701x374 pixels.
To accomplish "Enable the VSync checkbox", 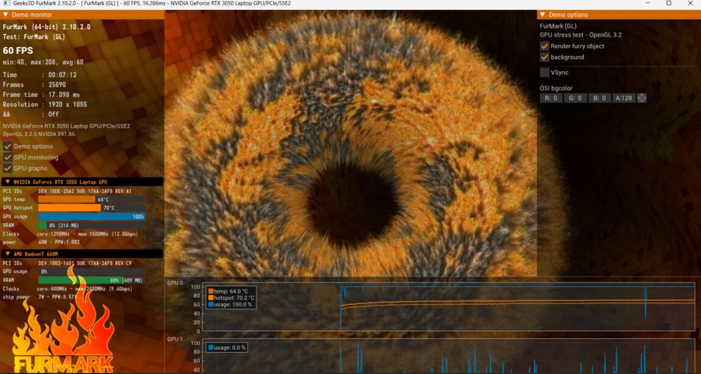I will click(544, 73).
